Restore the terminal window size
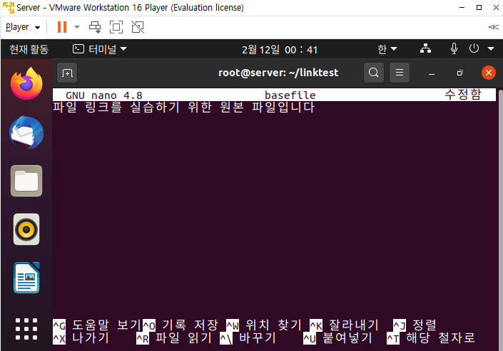503x351 pixels. [460, 73]
